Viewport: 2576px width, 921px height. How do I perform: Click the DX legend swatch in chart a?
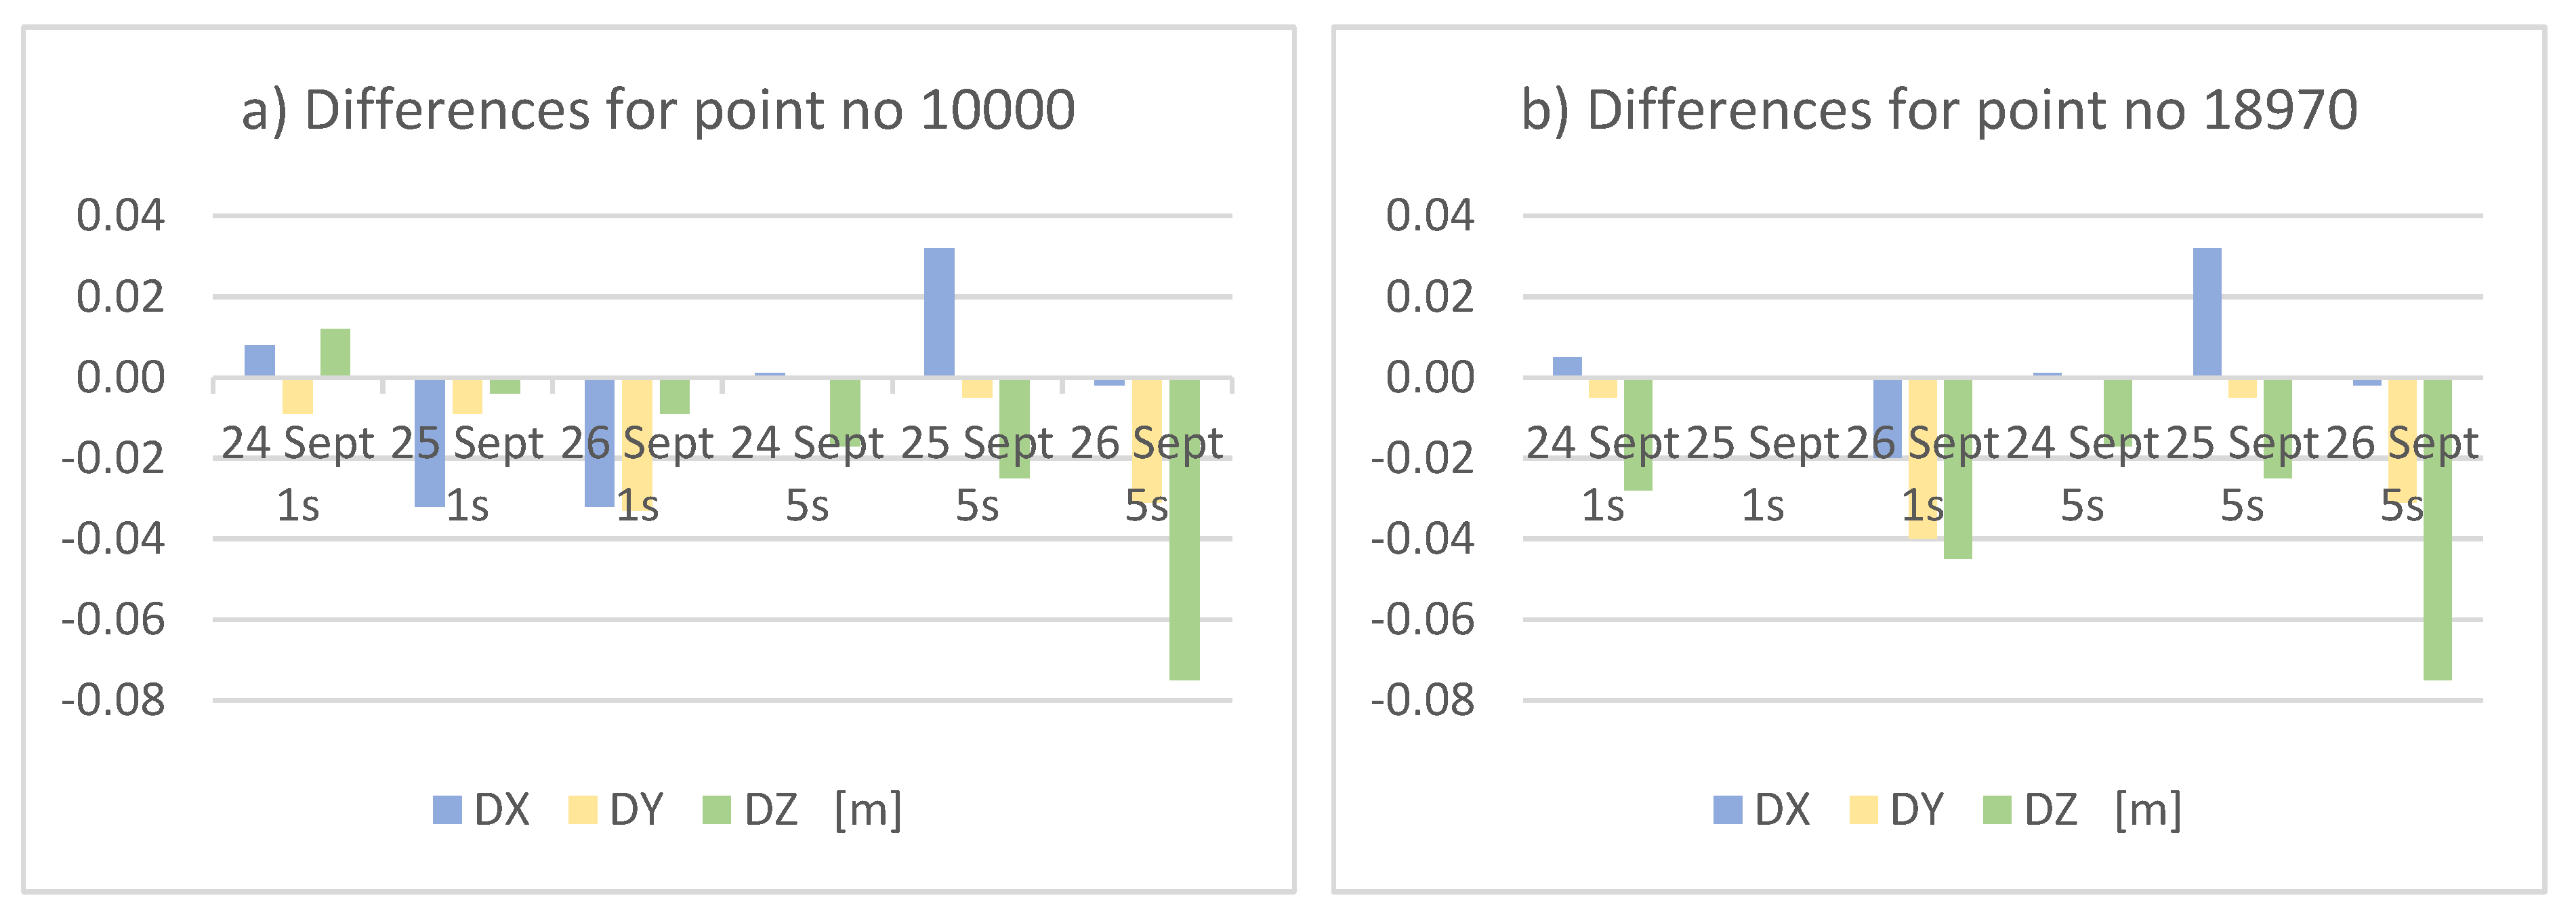447,810
